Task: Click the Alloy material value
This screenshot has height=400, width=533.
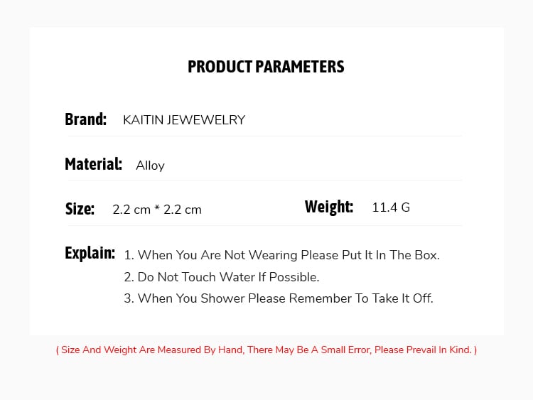Action: pos(150,166)
